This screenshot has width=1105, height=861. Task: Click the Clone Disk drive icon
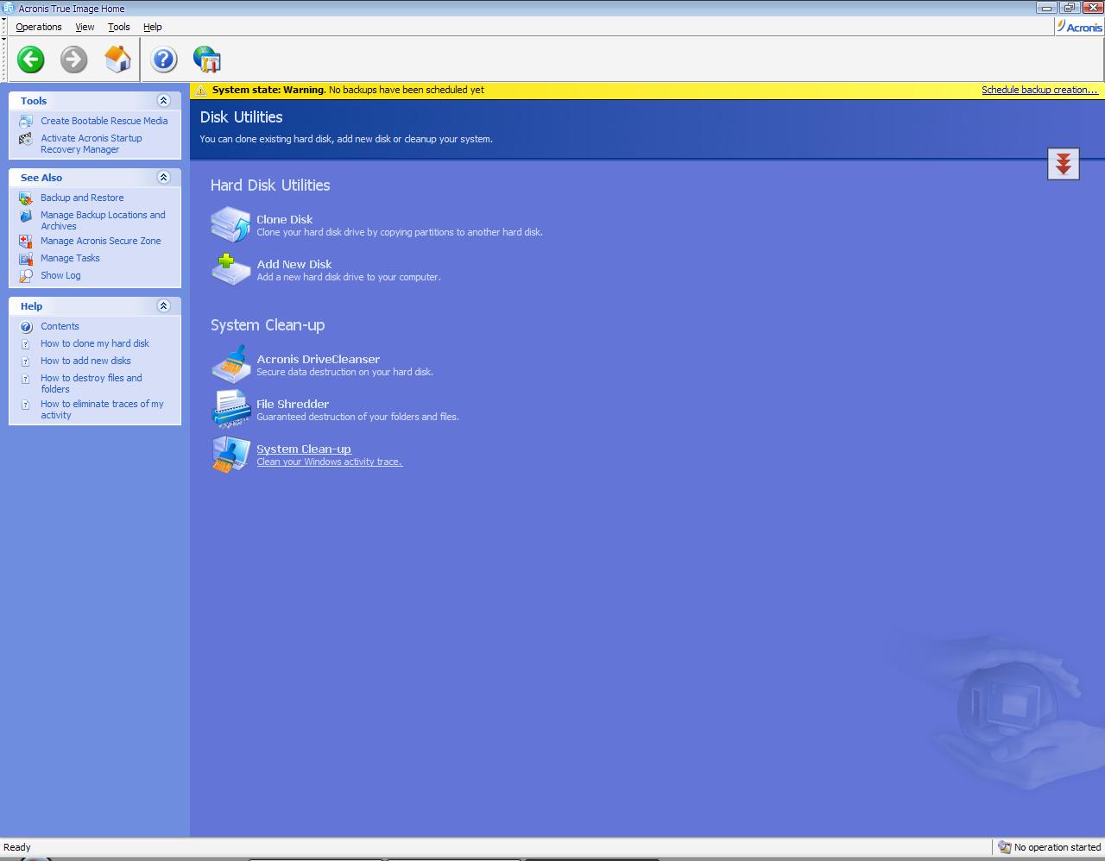pos(230,224)
